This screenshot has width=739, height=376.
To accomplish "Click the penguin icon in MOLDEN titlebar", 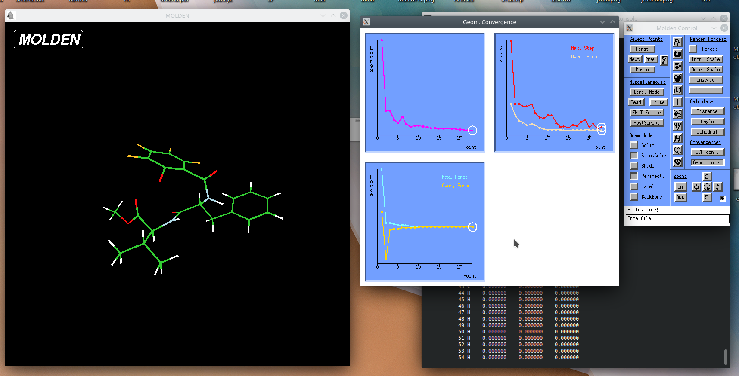I will click(11, 15).
